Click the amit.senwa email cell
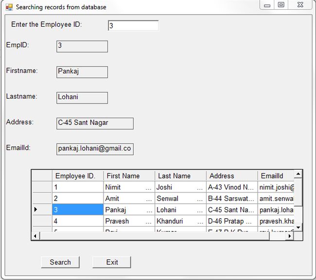Image resolution: width=316 pixels, height=280 pixels. (x=276, y=198)
